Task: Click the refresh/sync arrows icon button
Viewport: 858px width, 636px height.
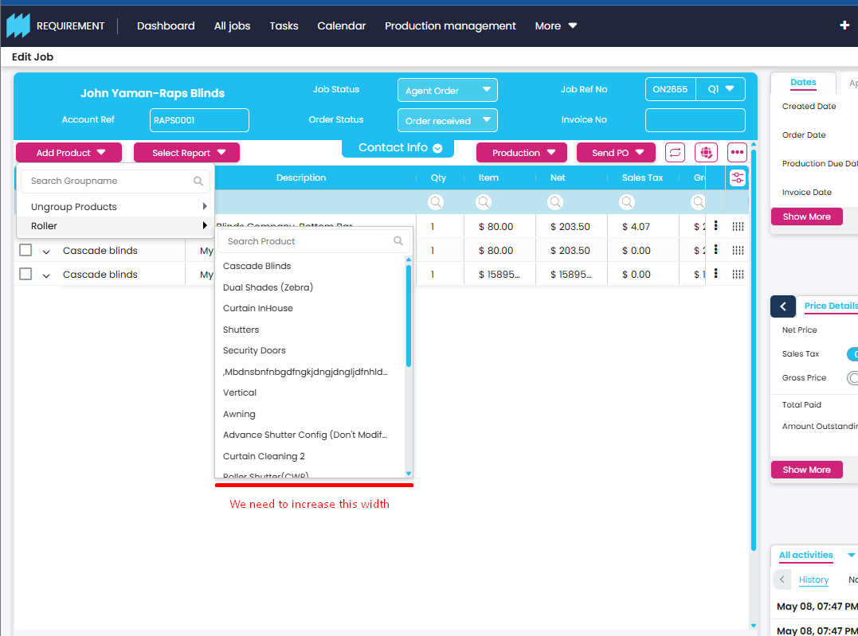Action: pos(675,152)
